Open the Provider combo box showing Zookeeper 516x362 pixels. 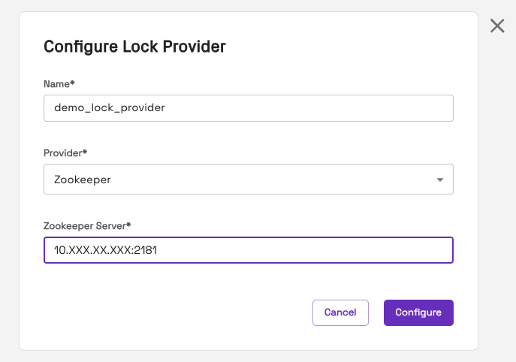click(248, 179)
